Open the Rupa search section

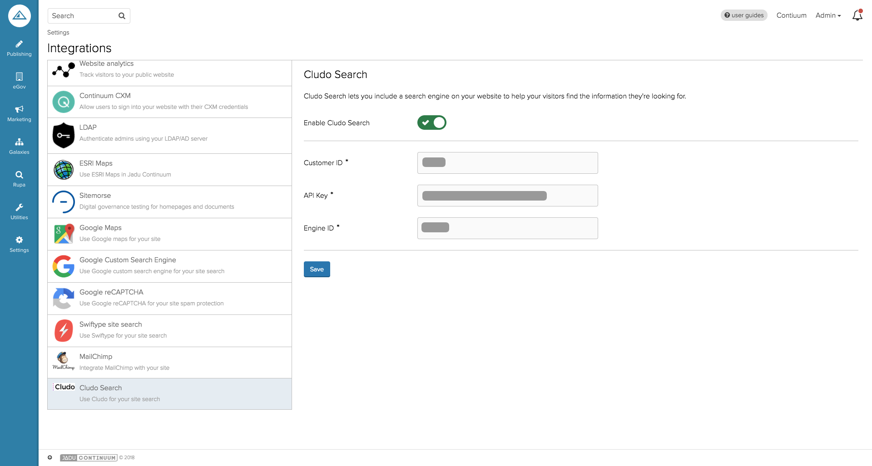[x=19, y=179]
